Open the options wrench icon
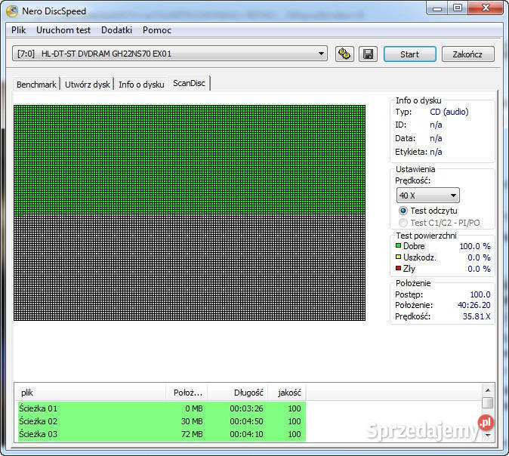The image size is (509, 456). pos(344,54)
